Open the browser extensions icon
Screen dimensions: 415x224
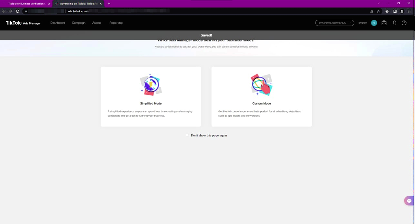point(387,11)
